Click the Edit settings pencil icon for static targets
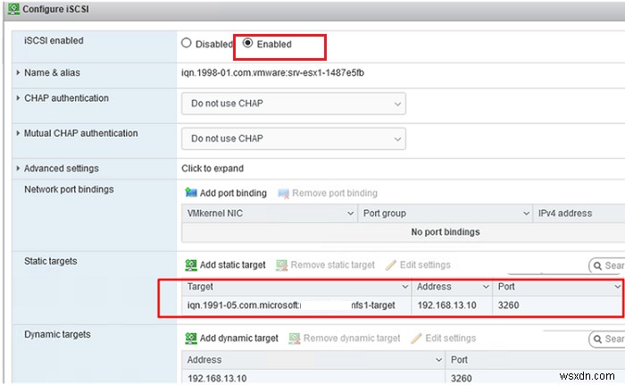This screenshot has width=625, height=385. [x=391, y=265]
